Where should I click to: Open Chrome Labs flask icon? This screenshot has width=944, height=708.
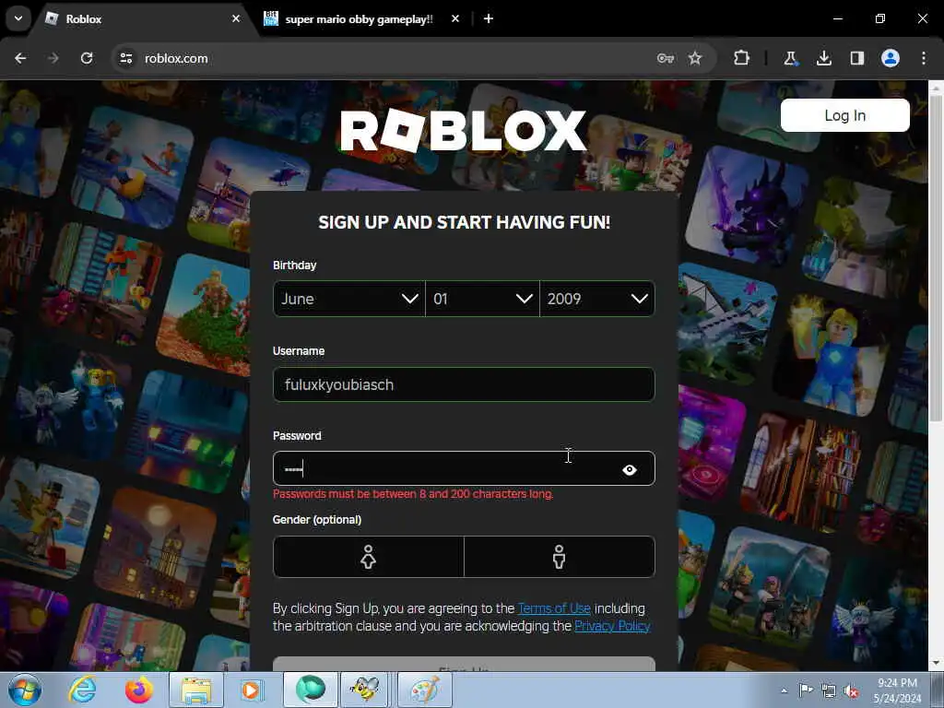point(790,58)
